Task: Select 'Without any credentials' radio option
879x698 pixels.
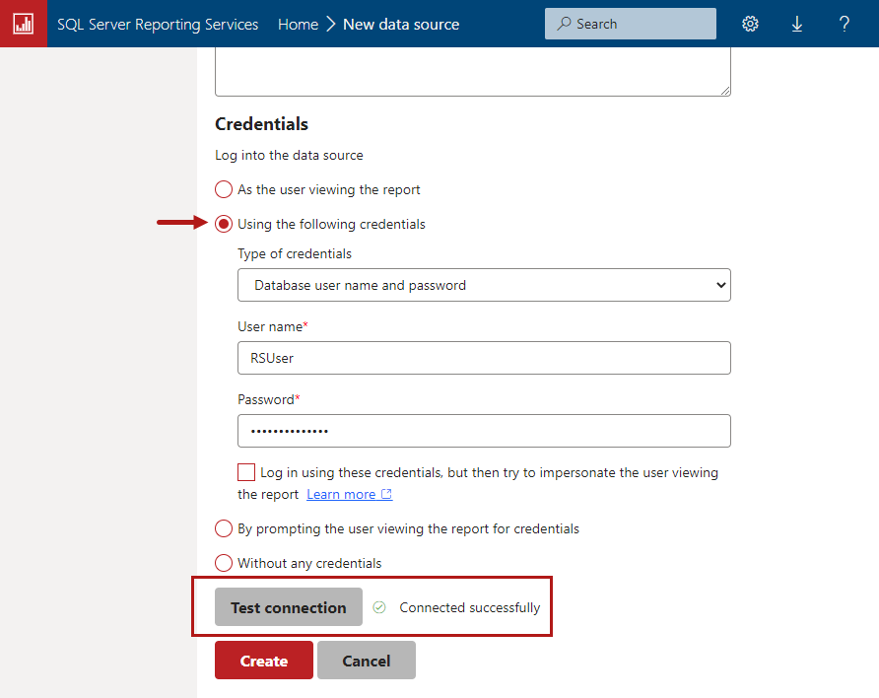Action: [x=224, y=563]
